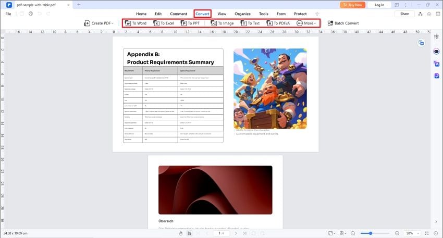Click the page size readout 34.08 x 19.09 cm
This screenshot has width=443, height=238.
click(16, 233)
